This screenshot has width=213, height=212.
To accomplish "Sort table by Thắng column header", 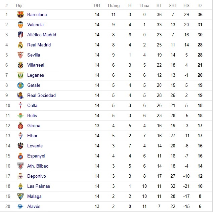I will coord(113,6).
